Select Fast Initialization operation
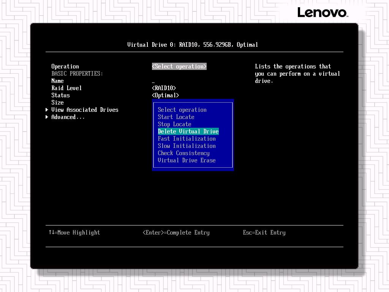 pyautogui.click(x=187, y=139)
